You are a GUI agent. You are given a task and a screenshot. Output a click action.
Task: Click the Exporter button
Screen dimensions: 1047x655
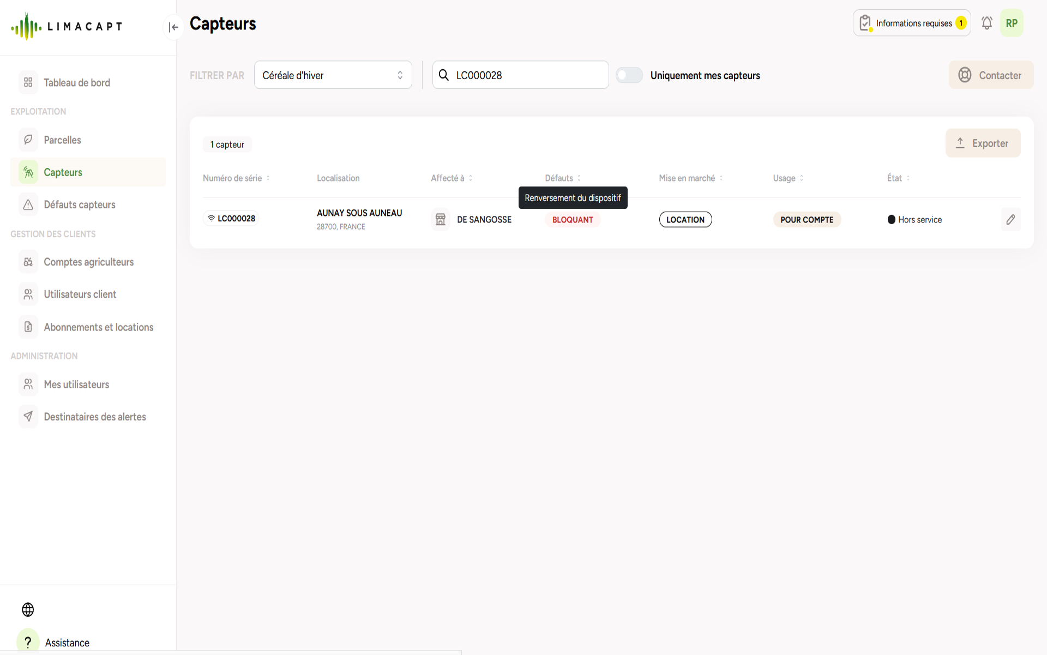tap(983, 143)
